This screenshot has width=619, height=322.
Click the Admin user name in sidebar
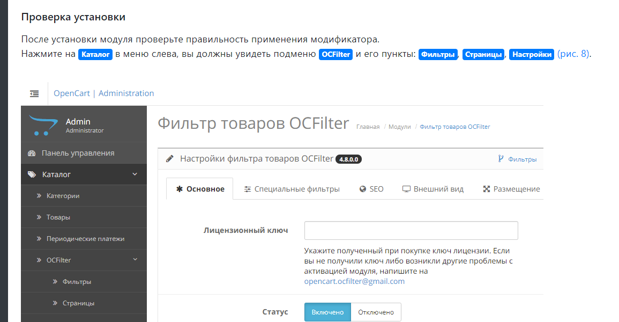(78, 122)
